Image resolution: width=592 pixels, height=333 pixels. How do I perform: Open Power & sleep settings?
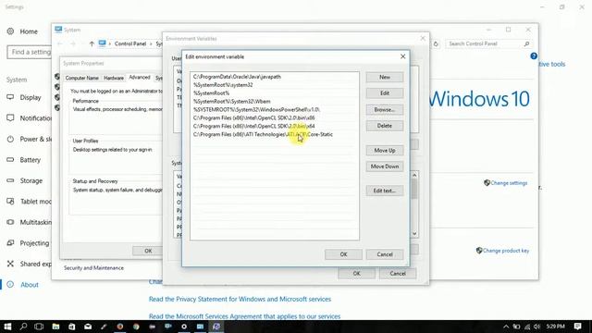pos(29,139)
